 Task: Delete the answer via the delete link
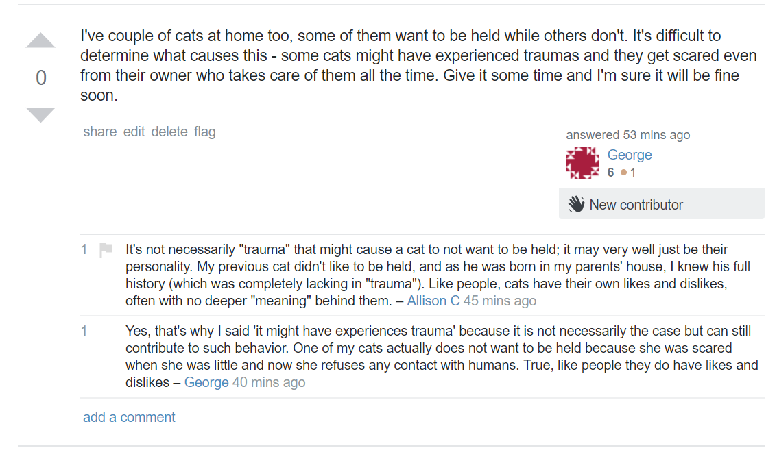pyautogui.click(x=169, y=132)
